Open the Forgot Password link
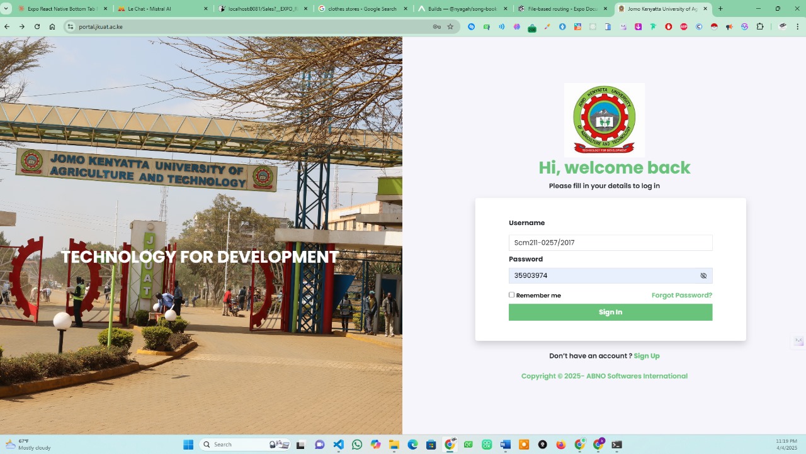This screenshot has width=806, height=454. click(681, 296)
